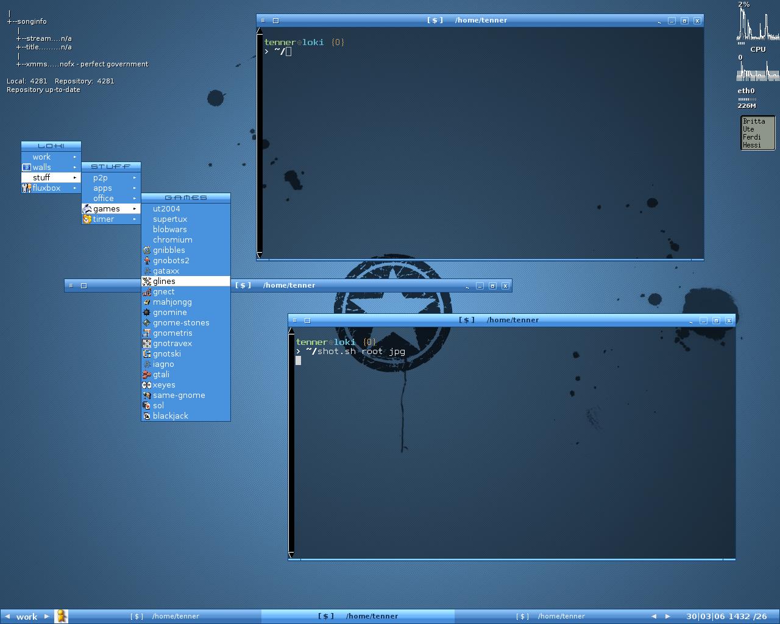Viewport: 780px width, 624px height.
Task: Expand the work submenu arrow in LOKI menu
Action: tap(75, 157)
